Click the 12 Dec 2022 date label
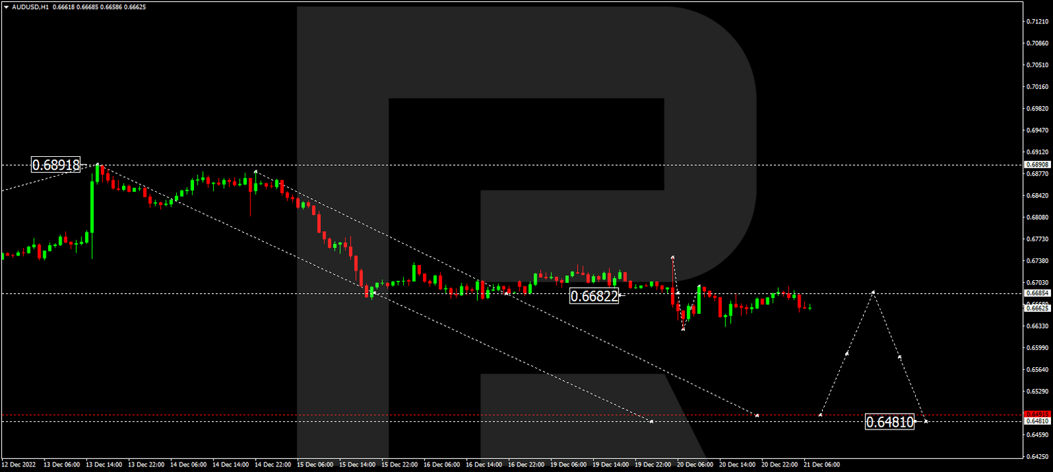 click(21, 463)
